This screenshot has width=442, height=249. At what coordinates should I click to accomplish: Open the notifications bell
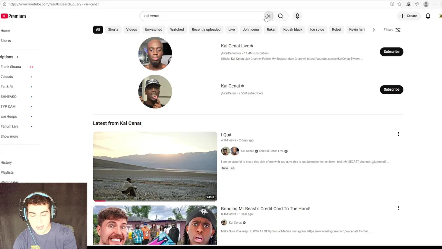[428, 16]
